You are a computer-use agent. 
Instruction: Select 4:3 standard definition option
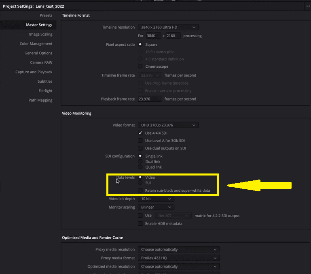140,59
